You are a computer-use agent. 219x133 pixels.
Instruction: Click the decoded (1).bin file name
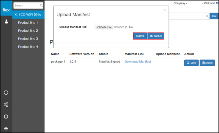(123, 27)
